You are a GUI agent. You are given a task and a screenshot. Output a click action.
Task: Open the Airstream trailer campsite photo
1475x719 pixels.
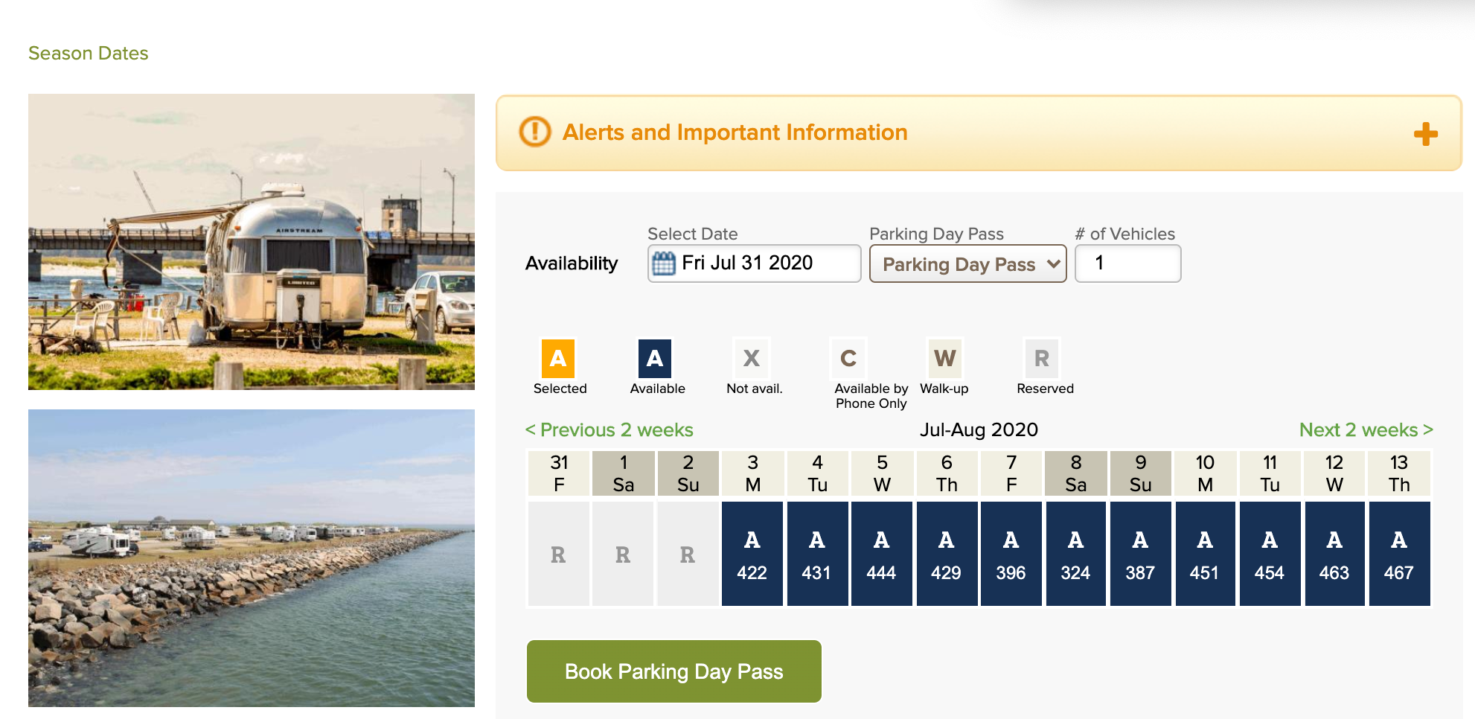(x=252, y=242)
